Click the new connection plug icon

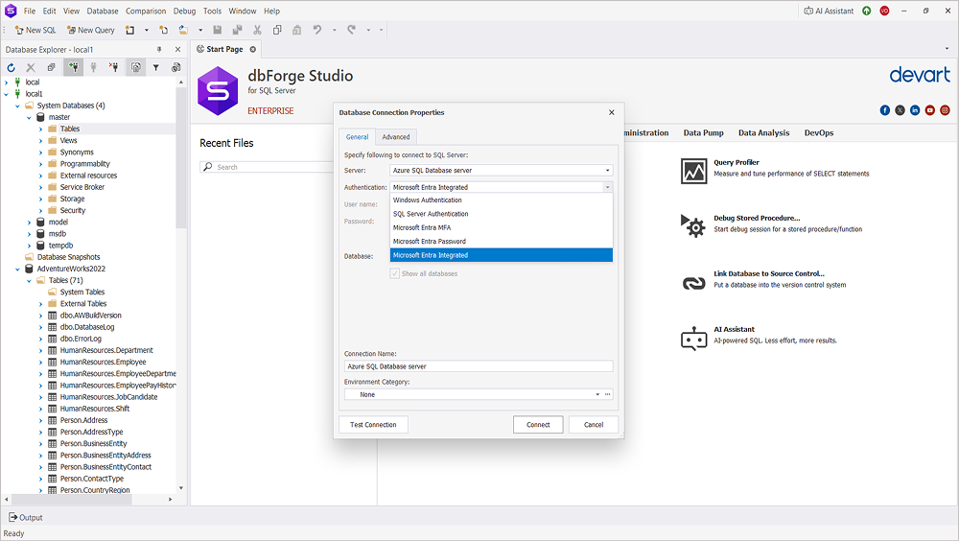(x=74, y=67)
